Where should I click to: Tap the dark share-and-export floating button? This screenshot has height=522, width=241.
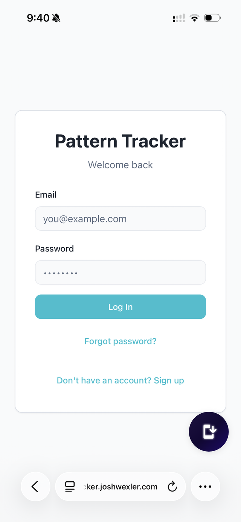pyautogui.click(x=209, y=432)
